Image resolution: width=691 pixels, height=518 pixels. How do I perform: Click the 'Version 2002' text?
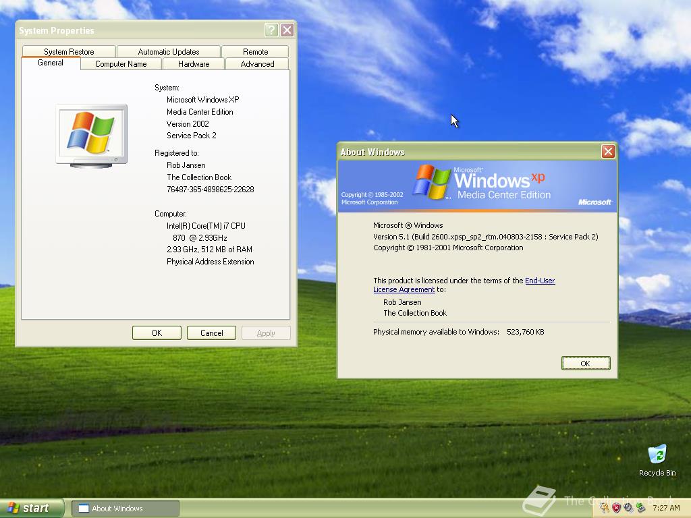point(188,124)
